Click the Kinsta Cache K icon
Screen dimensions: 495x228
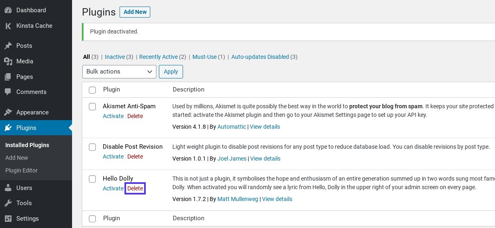pyautogui.click(x=8, y=26)
